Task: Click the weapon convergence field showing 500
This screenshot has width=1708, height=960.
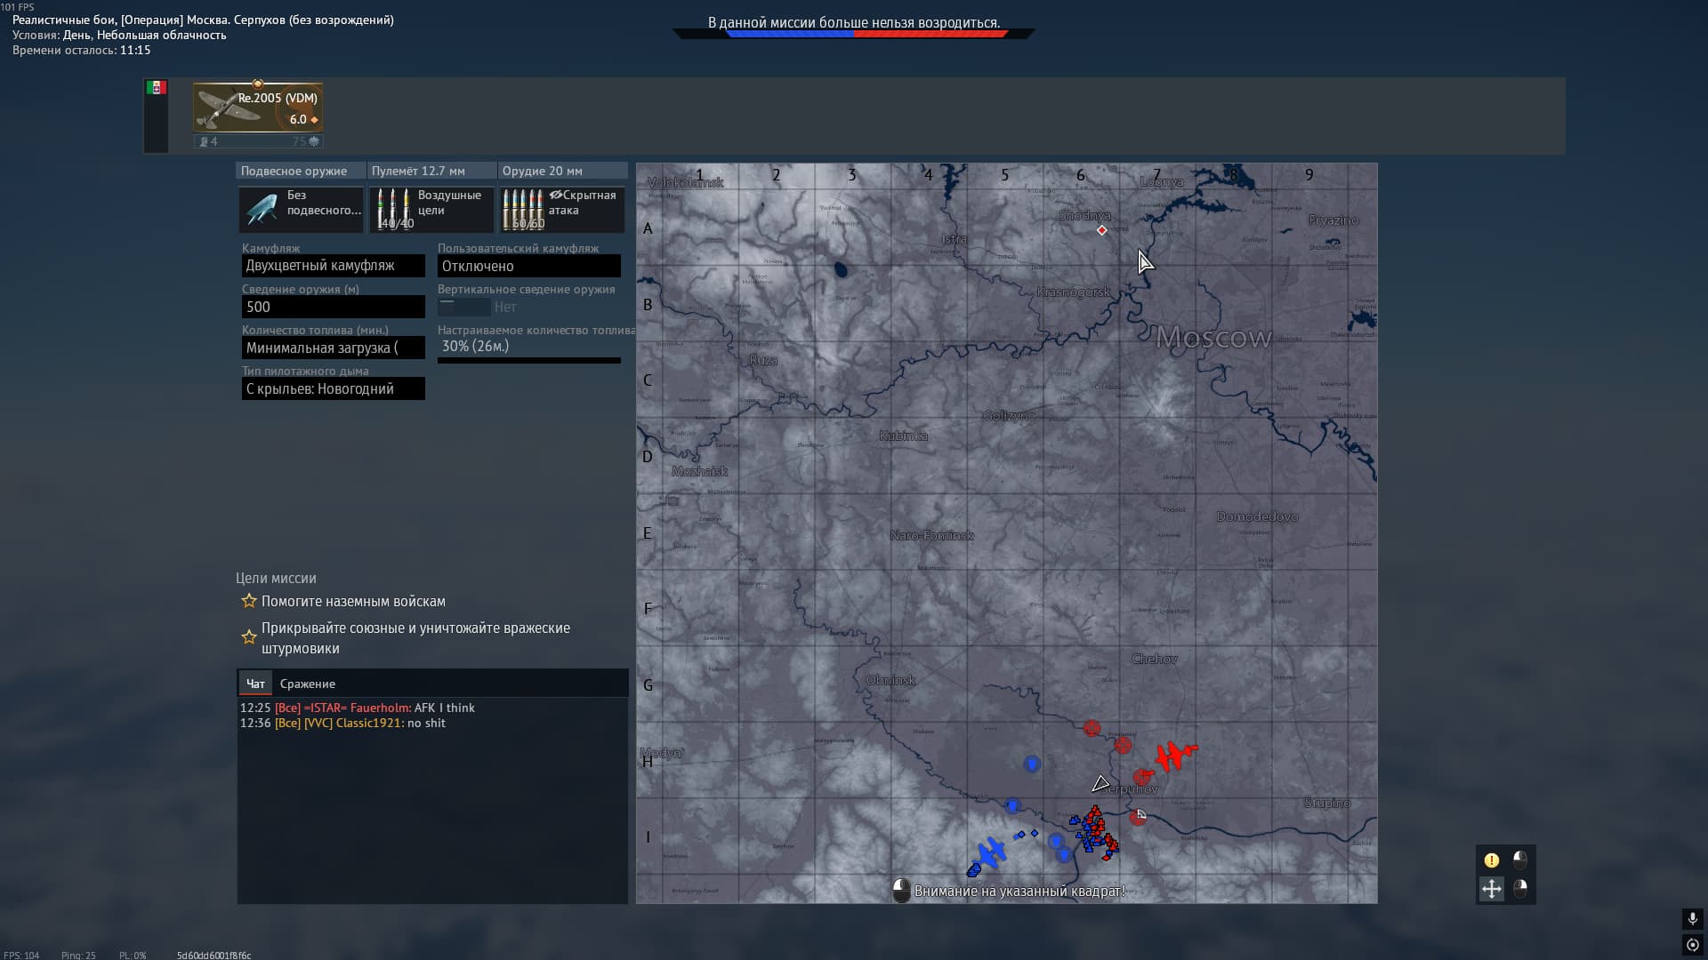Action: tap(333, 307)
